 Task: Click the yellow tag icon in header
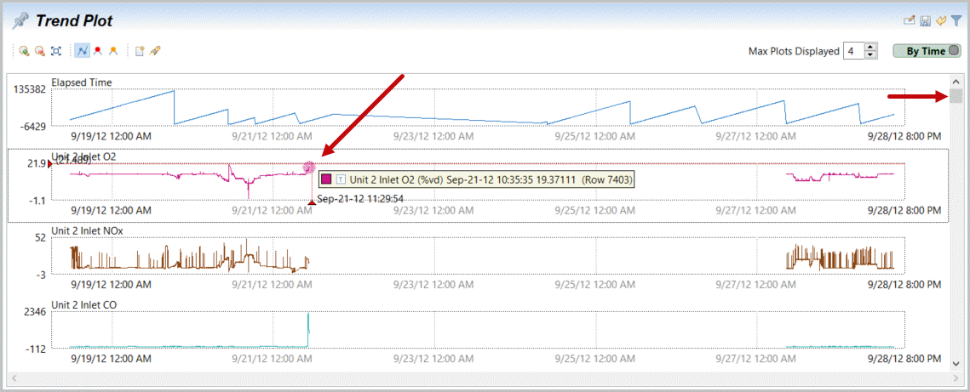pos(940,20)
